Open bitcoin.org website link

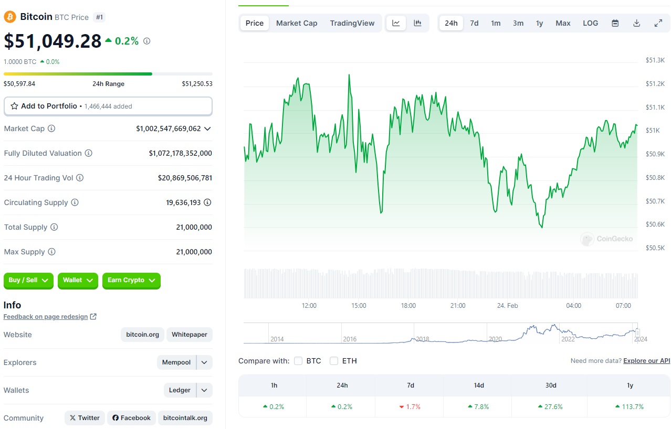142,335
